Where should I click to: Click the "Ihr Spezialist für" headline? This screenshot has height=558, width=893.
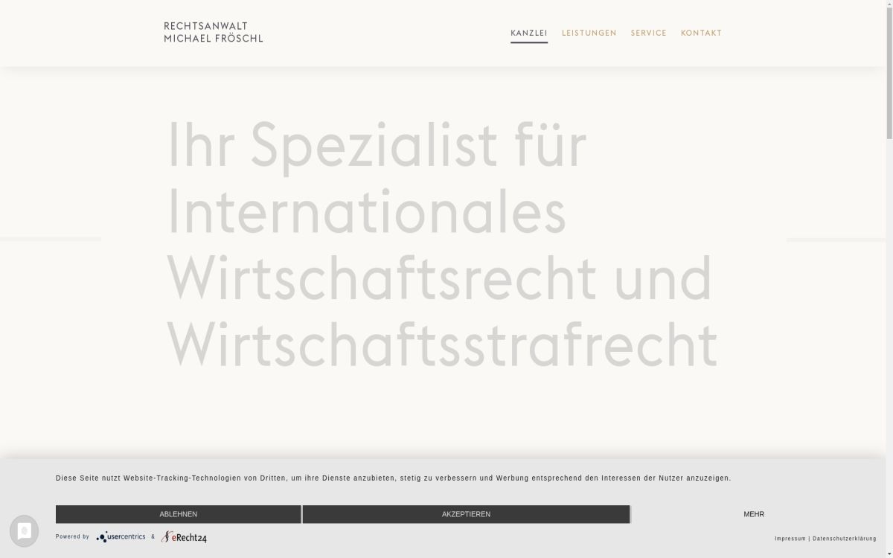click(x=377, y=144)
